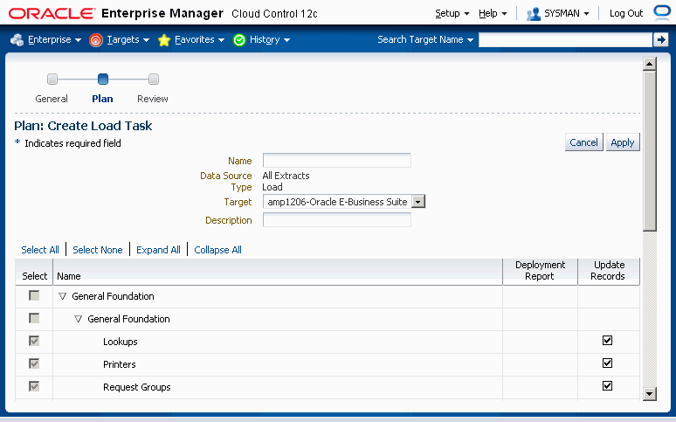
Task: Click the Update Records column header
Action: (608, 271)
